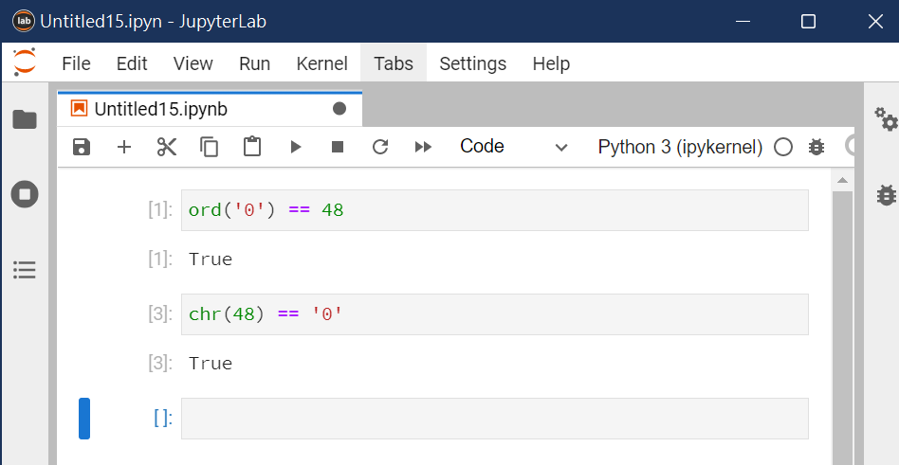The width and height of the screenshot is (899, 465).
Task: Maximize the JupyterLab window
Action: pos(808,22)
